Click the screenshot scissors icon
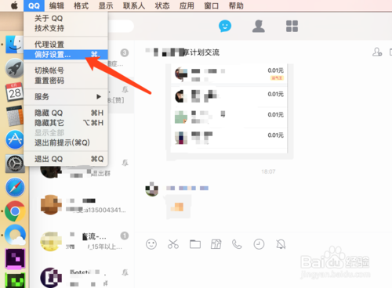This screenshot has height=288, width=392. pos(173,244)
